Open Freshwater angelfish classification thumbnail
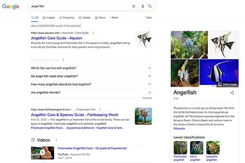This screenshot has width=245, height=163. click(x=180, y=148)
